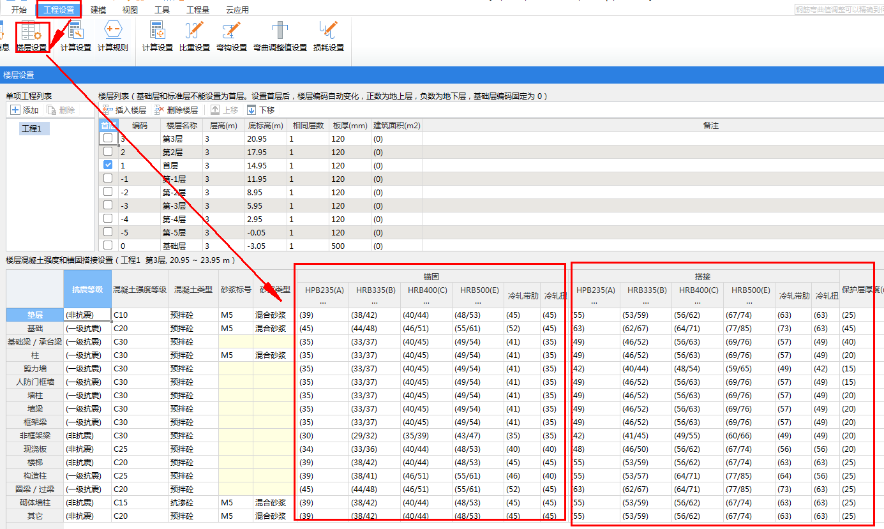Click the -3.05 bottom elevation cell
Screen dimensions: 884x529
(266, 246)
